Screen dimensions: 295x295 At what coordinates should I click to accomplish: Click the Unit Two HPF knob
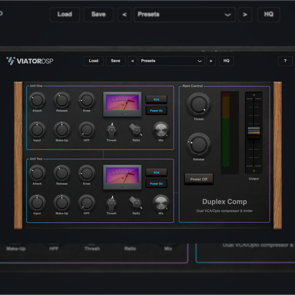[87, 203]
